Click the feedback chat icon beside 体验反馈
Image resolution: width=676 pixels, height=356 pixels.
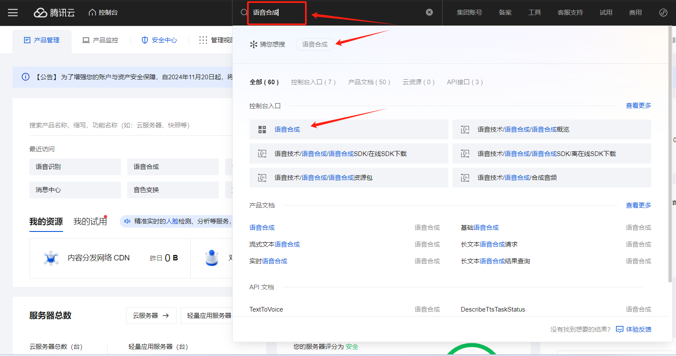point(619,330)
